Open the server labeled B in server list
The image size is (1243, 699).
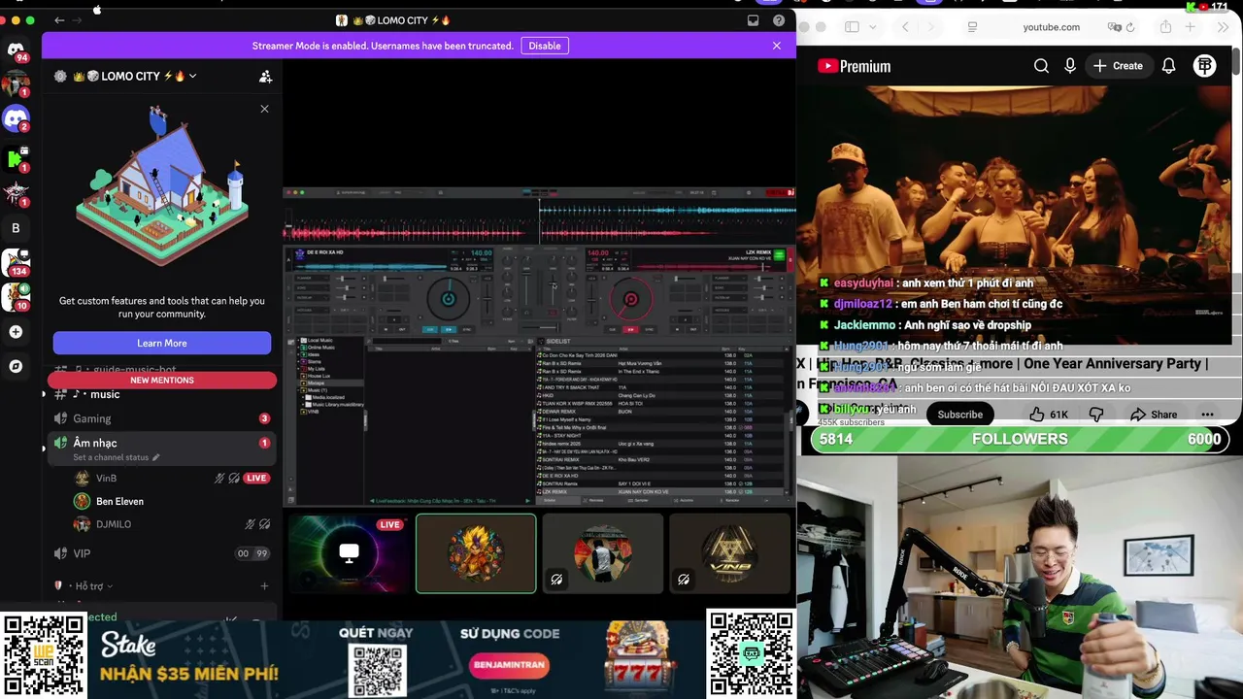pyautogui.click(x=16, y=228)
